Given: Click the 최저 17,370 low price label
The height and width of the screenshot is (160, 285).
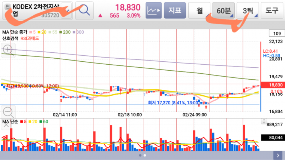Looking at the screenshot, I should click(x=174, y=103).
